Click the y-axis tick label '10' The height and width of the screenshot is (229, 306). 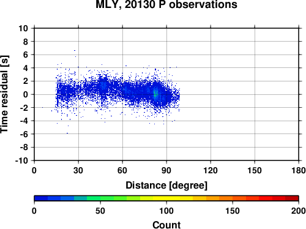pos(23,28)
